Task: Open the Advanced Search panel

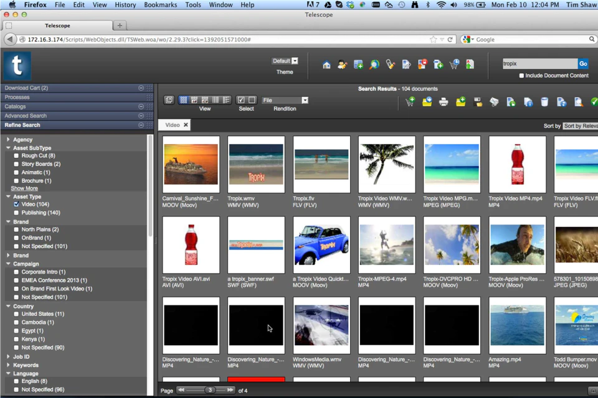Action: (x=26, y=116)
